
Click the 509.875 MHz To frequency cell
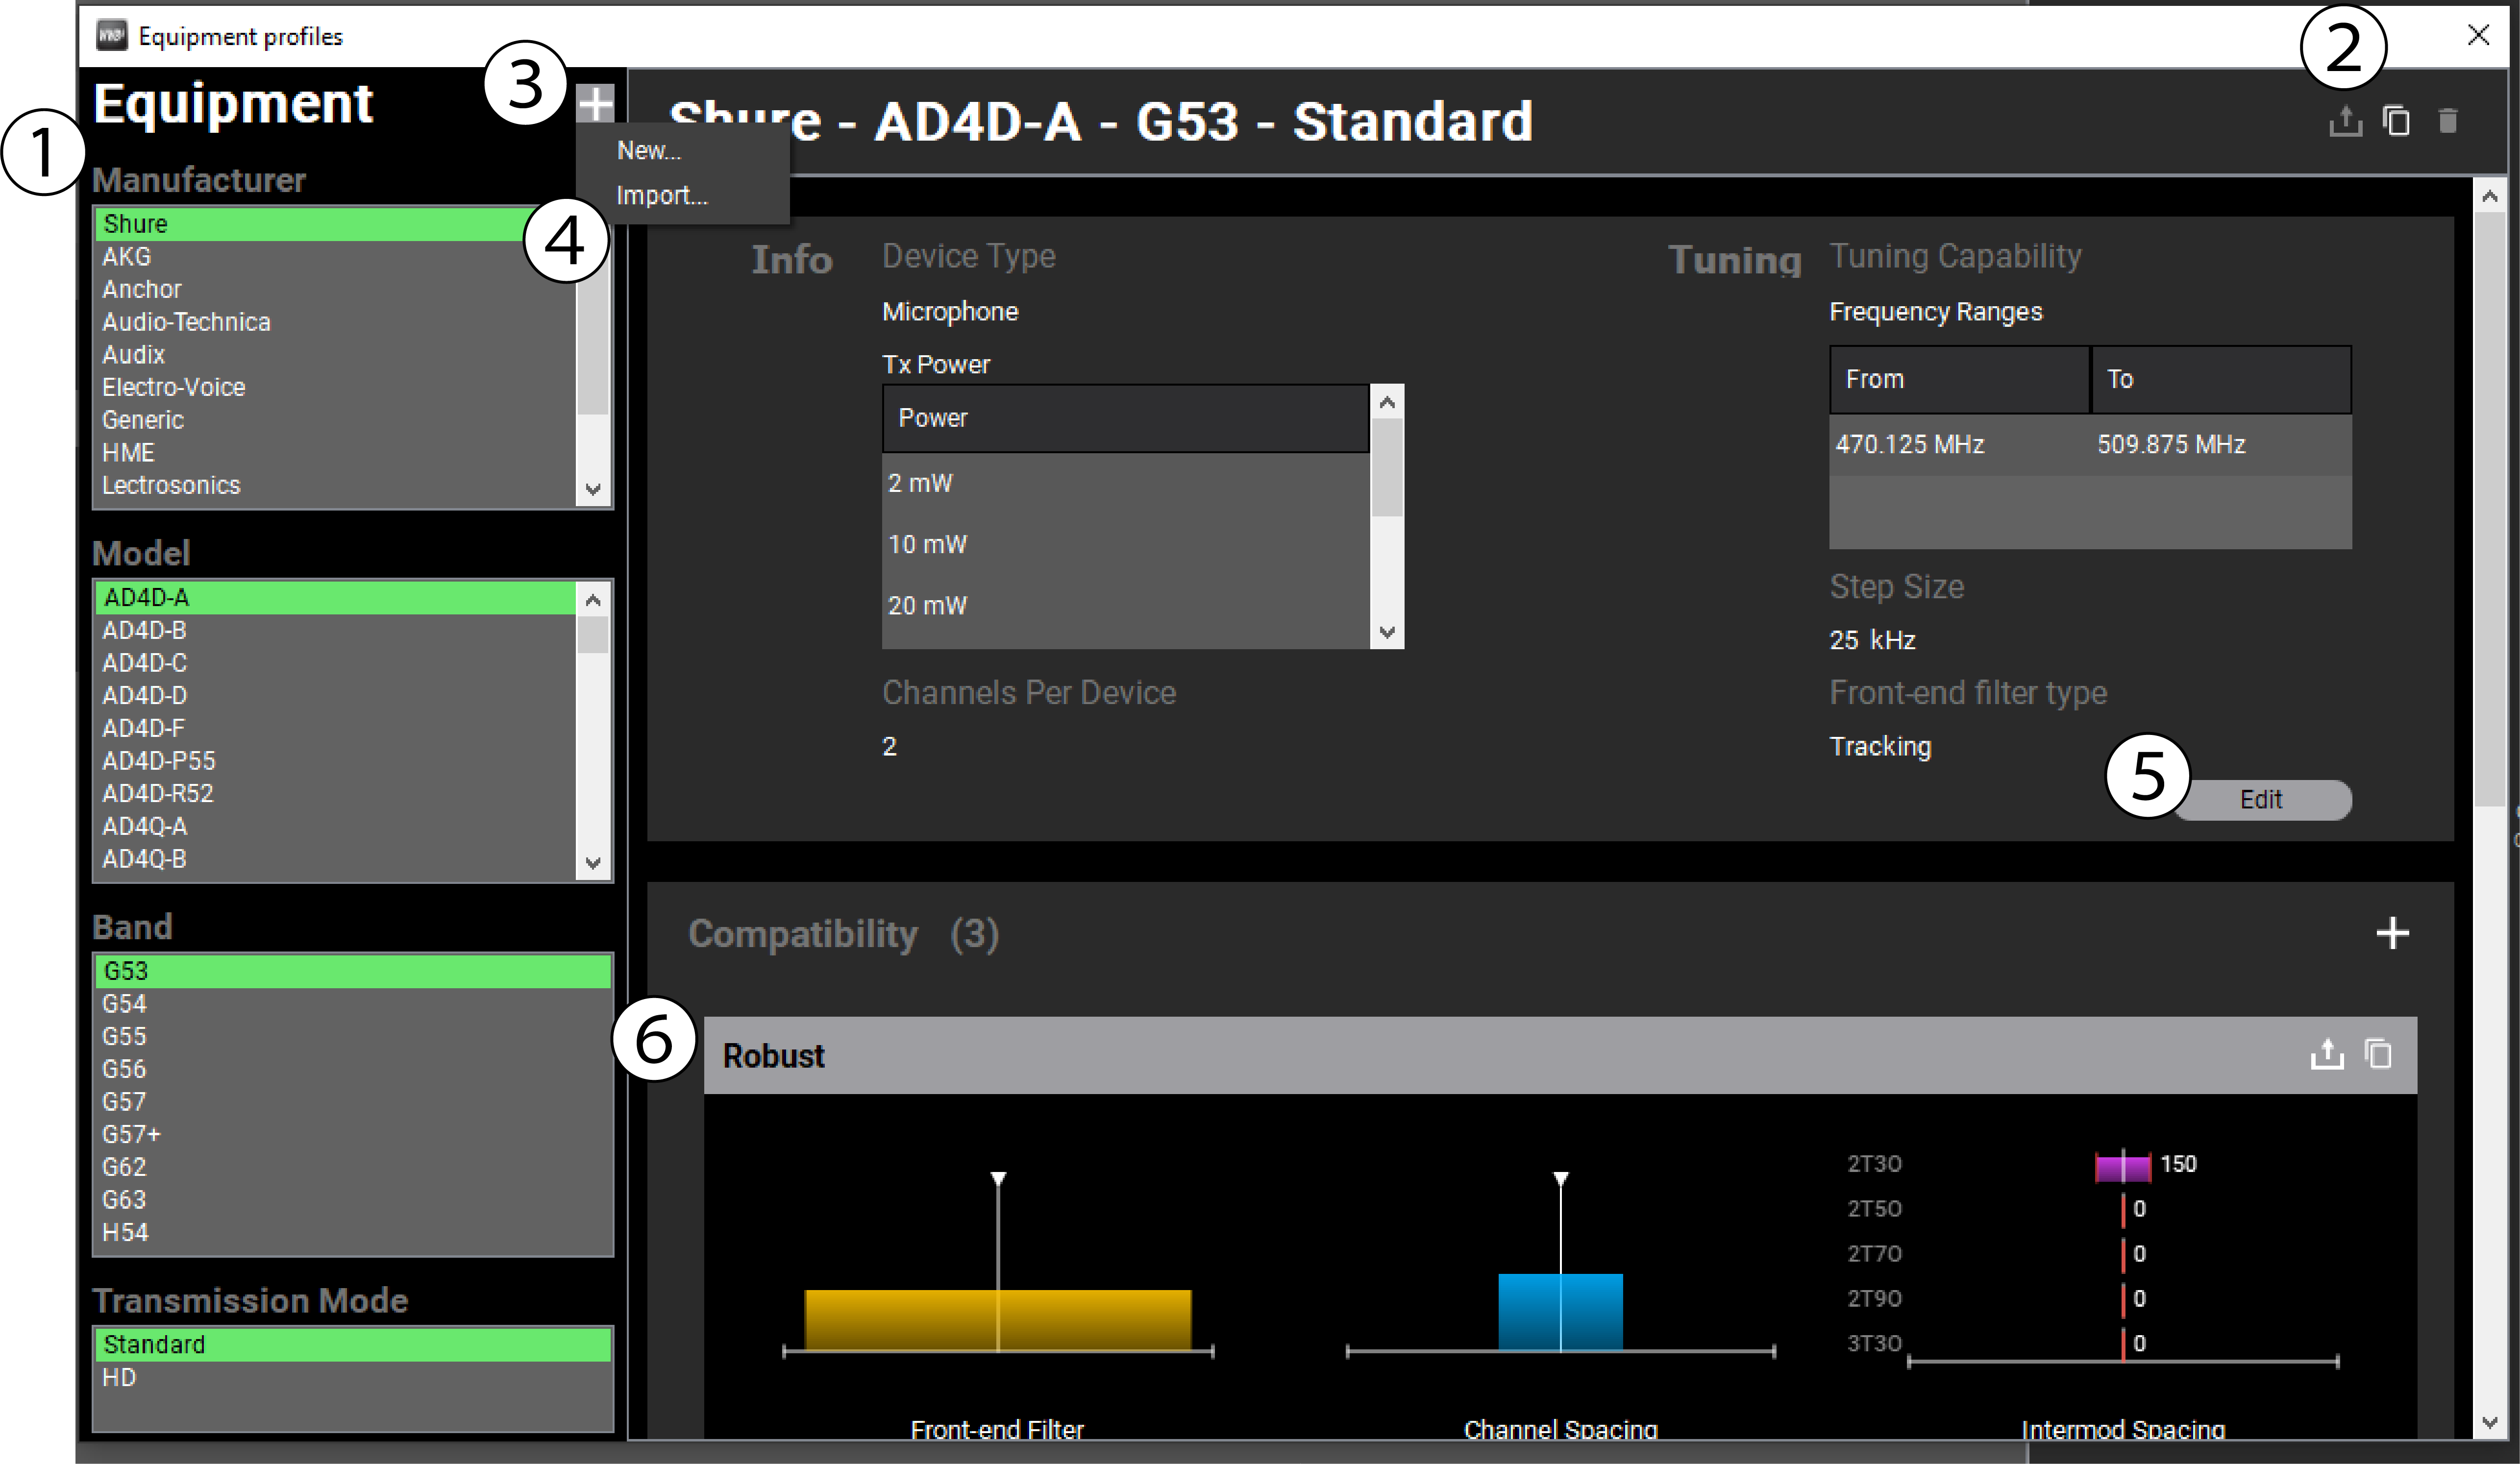(2221, 445)
